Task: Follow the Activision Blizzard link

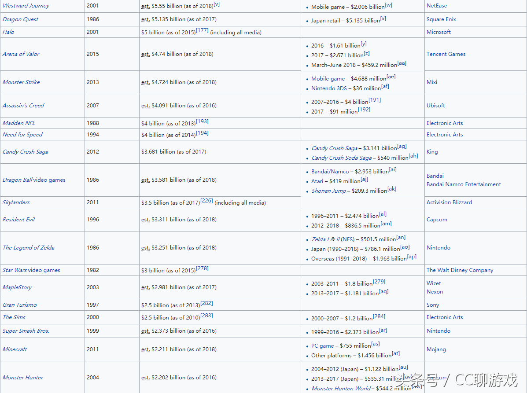Action: 449,202
